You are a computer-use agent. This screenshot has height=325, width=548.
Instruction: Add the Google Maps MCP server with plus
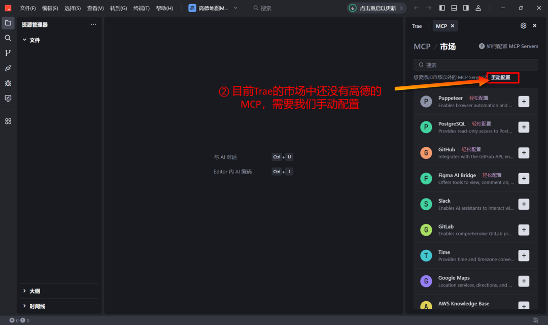pyautogui.click(x=524, y=281)
